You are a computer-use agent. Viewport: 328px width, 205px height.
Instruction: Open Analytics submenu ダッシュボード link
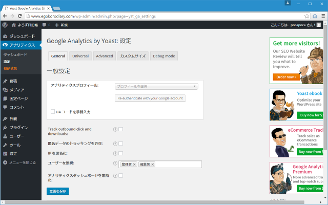[x=15, y=54]
